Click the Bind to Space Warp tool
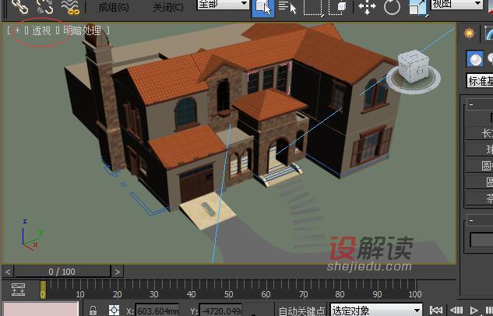 point(70,7)
